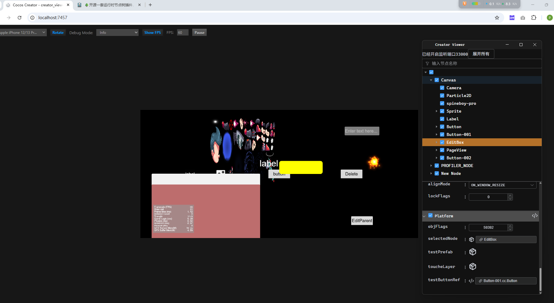Decrease the objFlags value
Screen dimensions: 554x303
click(510, 229)
